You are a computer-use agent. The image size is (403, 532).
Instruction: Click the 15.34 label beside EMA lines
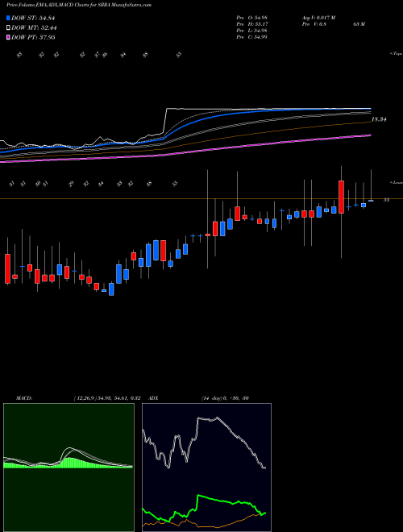(380, 119)
